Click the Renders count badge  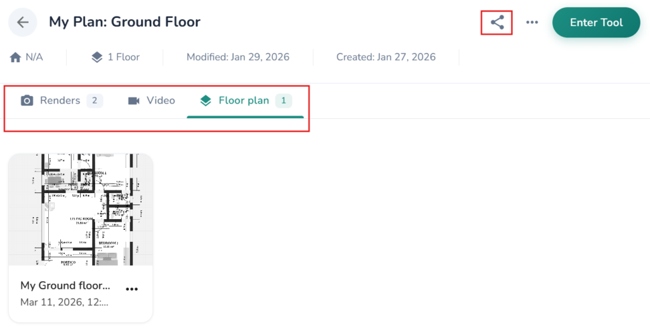coord(95,100)
